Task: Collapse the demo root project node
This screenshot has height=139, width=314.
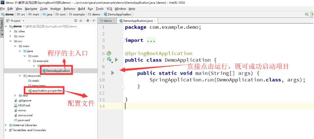Action: (x=6, y=26)
